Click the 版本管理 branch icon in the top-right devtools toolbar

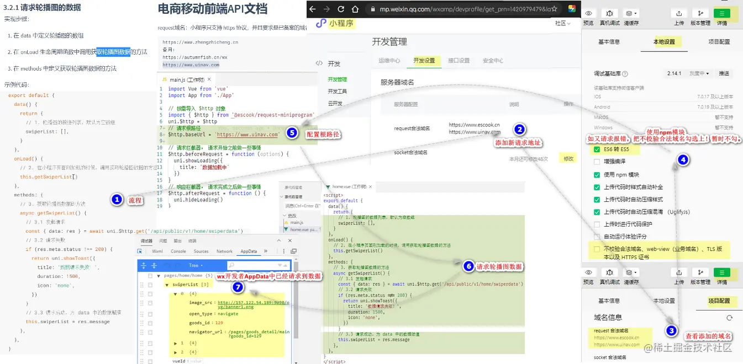coord(700,14)
